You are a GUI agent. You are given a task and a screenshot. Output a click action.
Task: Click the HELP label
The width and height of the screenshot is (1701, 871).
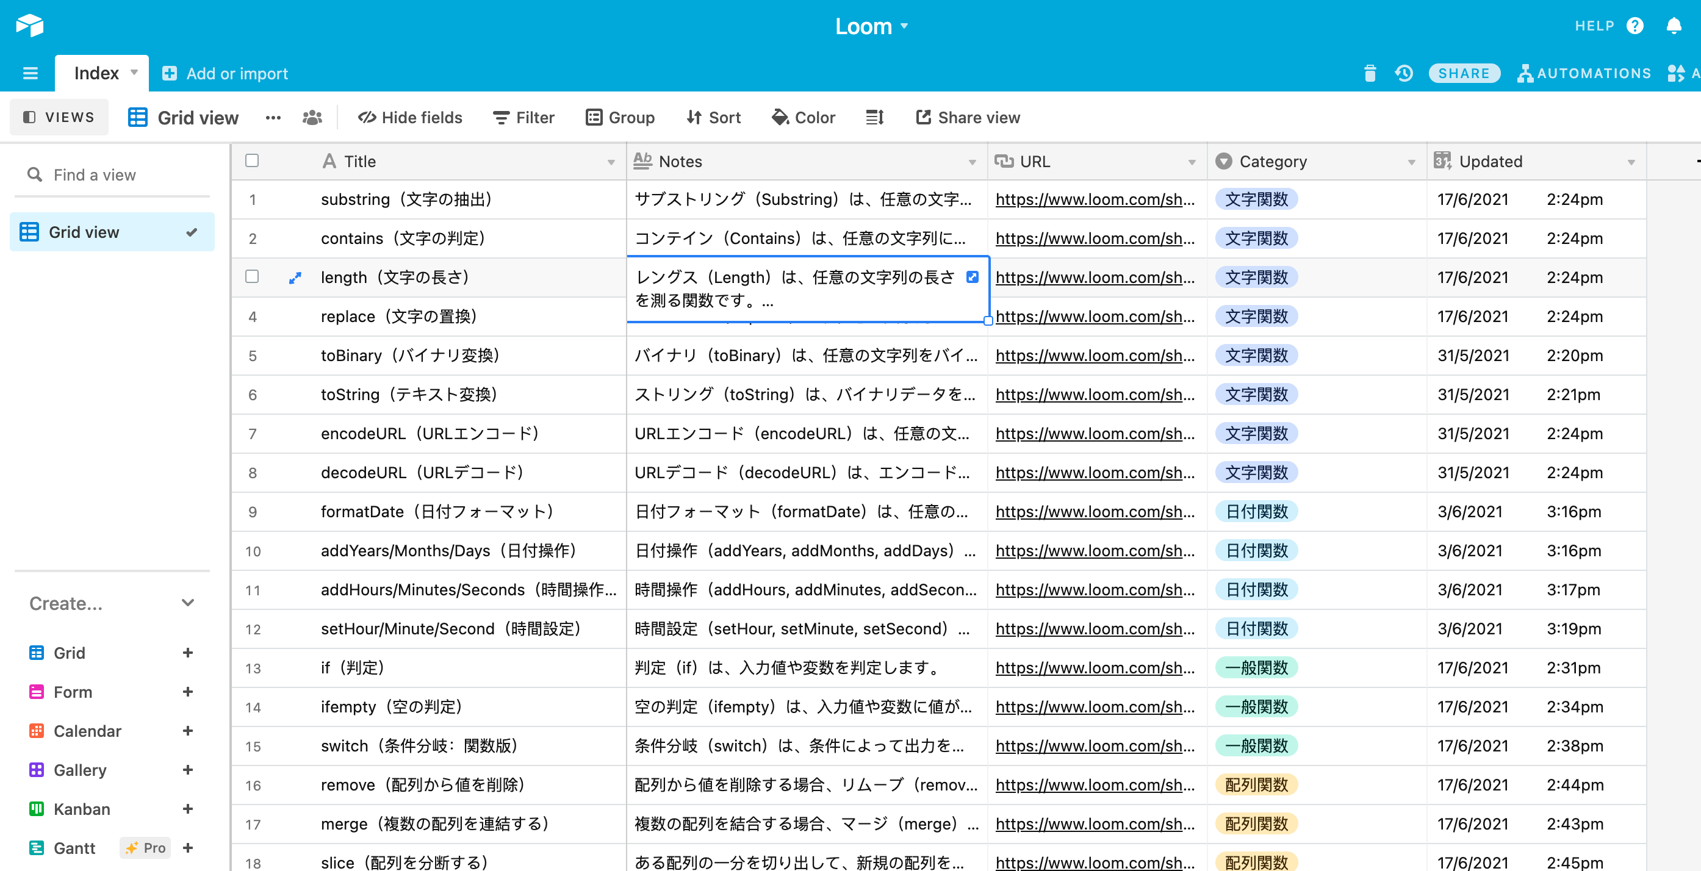click(x=1594, y=26)
